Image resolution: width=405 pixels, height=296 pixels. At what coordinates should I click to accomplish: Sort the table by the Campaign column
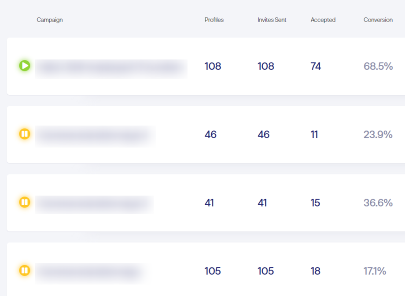(49, 20)
